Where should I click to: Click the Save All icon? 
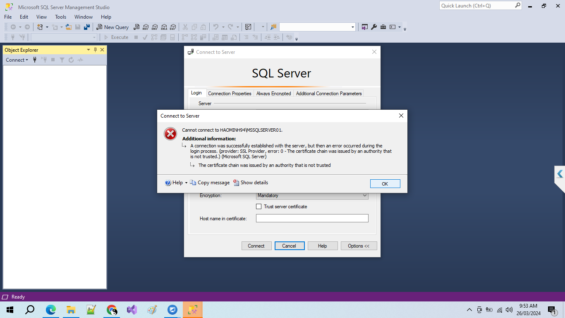click(x=87, y=27)
